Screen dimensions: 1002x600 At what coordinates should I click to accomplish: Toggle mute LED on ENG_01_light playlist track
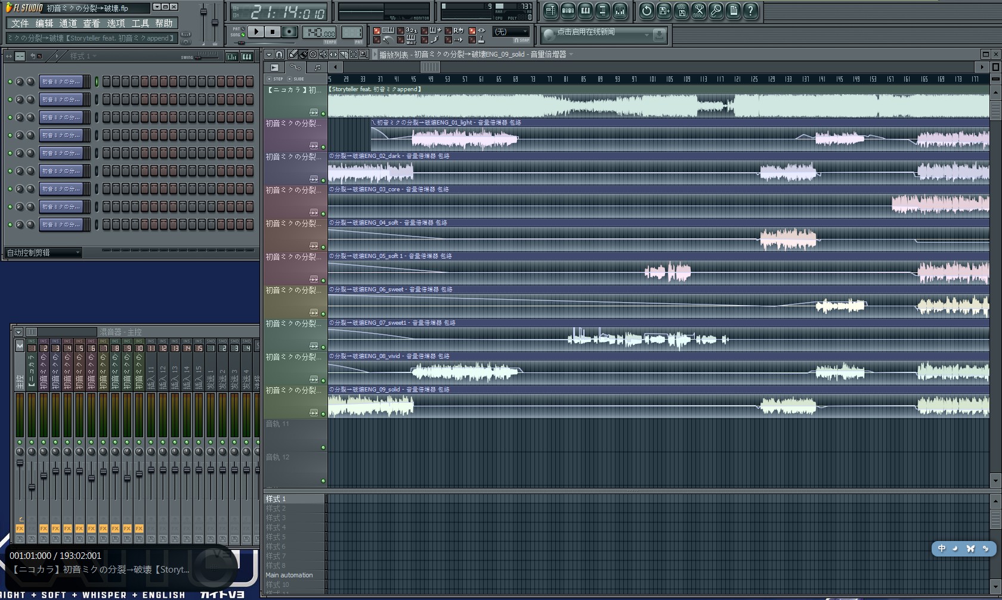pos(323,147)
